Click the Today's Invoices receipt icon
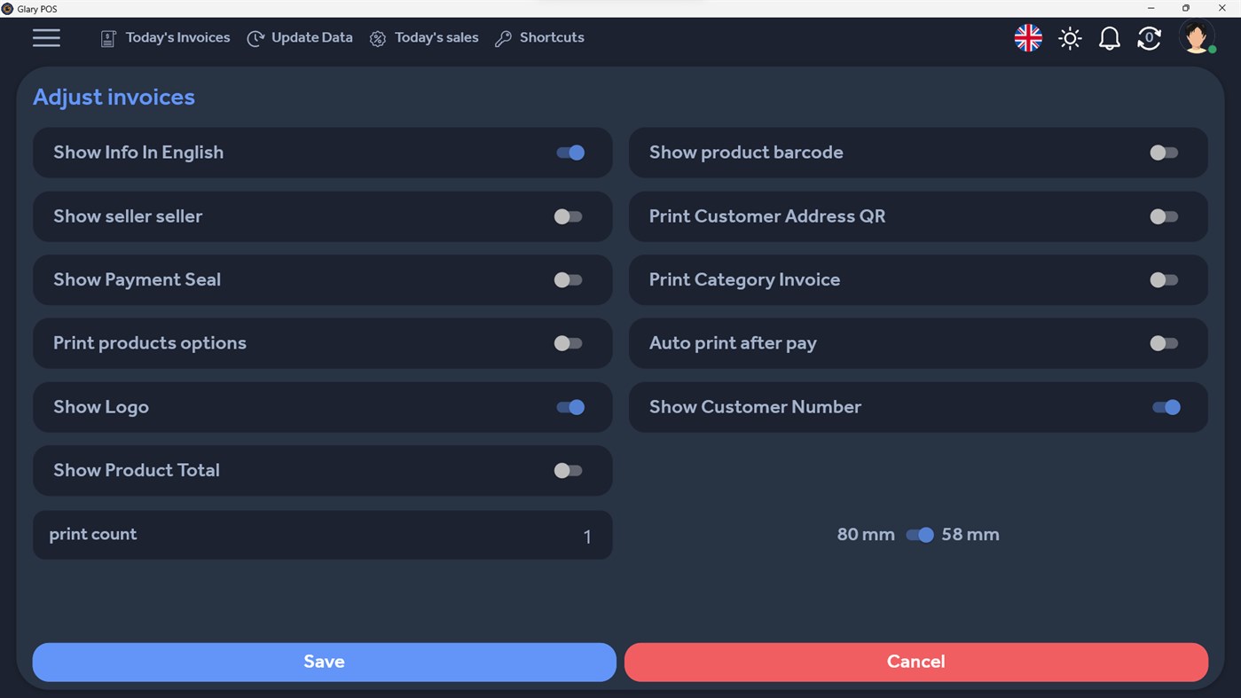This screenshot has width=1241, height=698. [x=107, y=38]
